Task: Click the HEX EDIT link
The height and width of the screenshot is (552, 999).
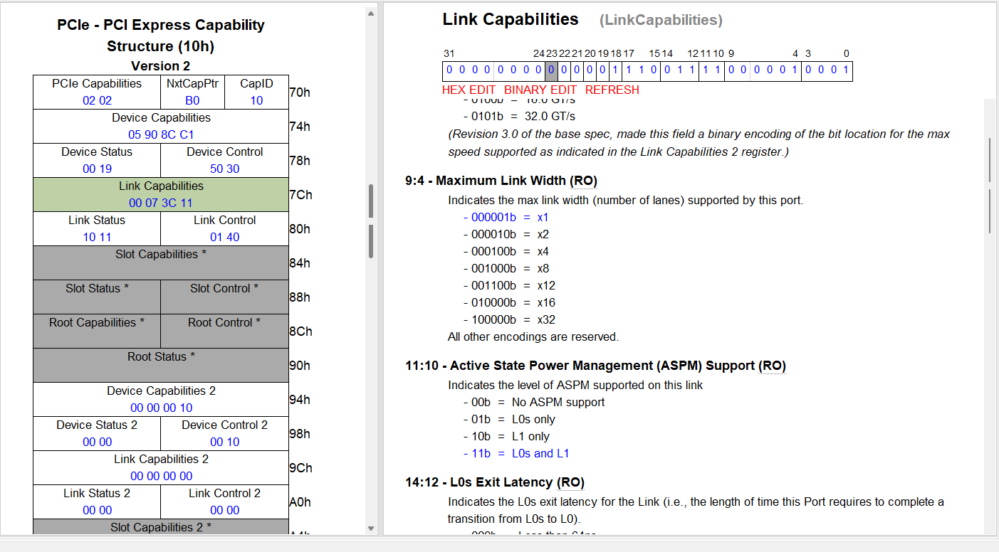Action: coord(469,90)
